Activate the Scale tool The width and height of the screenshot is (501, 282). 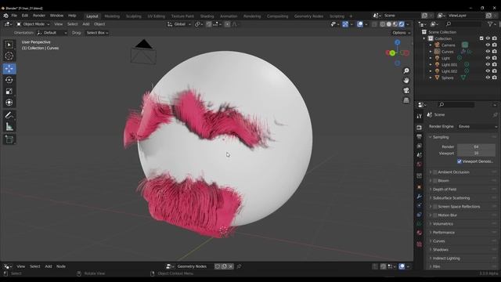click(x=9, y=92)
